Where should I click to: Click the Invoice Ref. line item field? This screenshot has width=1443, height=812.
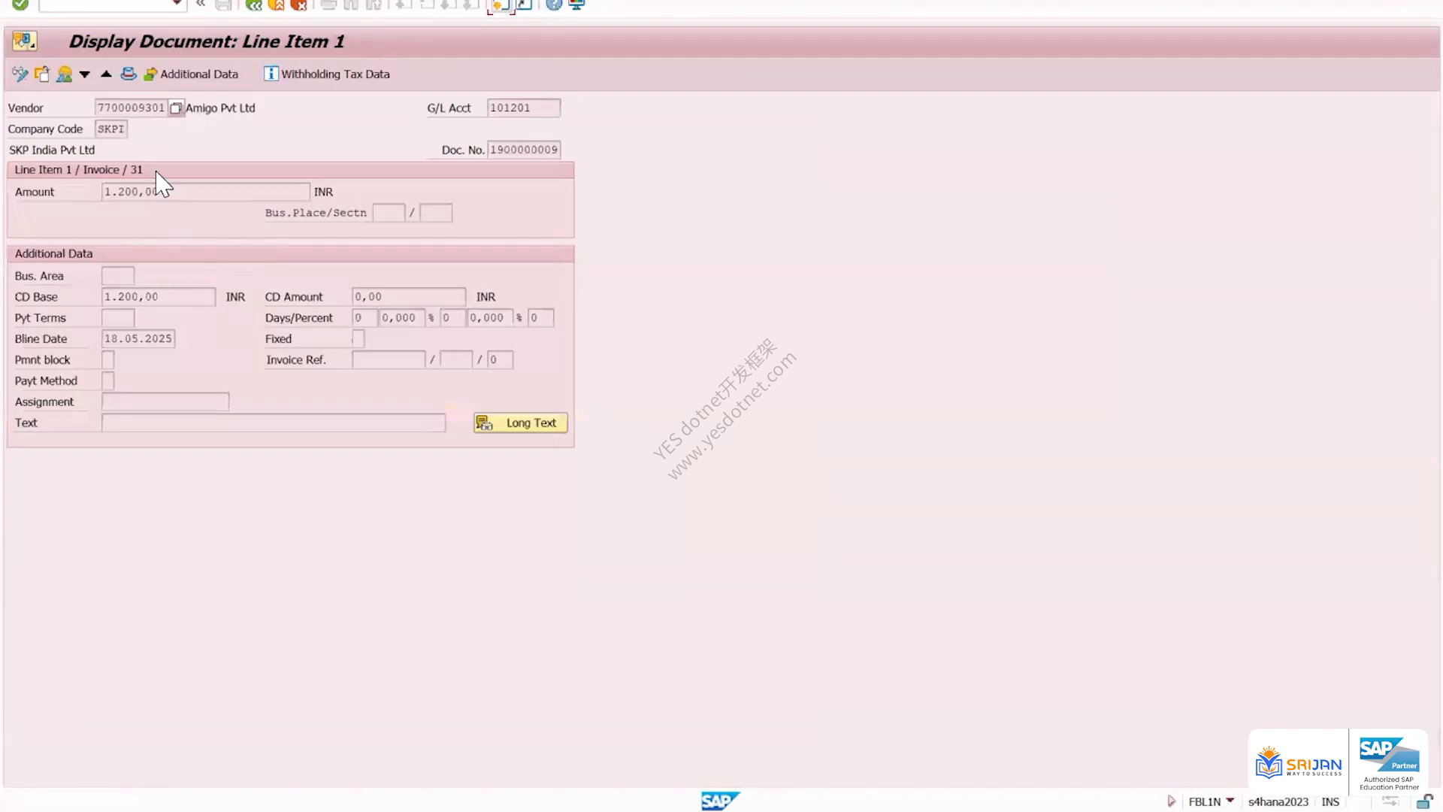500,360
